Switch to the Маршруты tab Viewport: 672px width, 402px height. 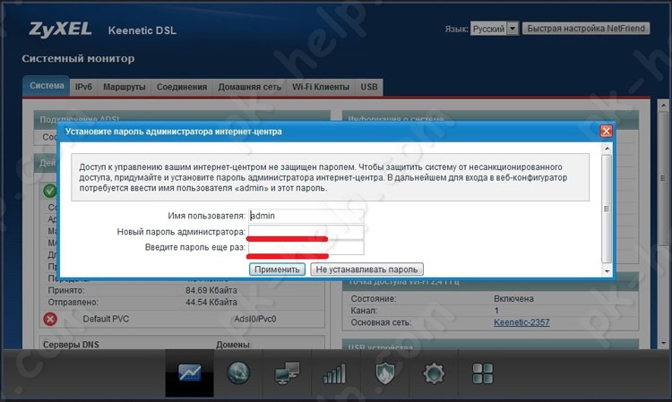[x=125, y=87]
